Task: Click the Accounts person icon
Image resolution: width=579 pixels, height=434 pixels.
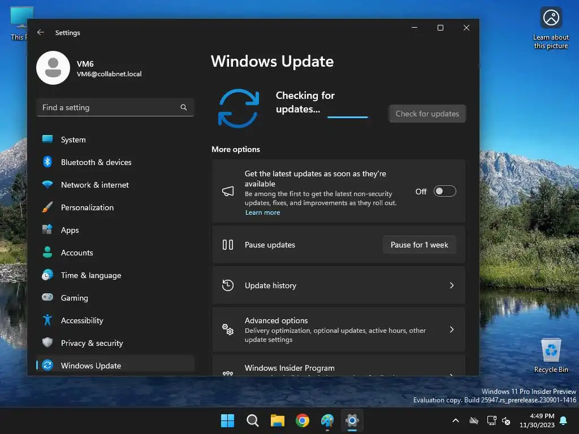Action: [x=47, y=252]
